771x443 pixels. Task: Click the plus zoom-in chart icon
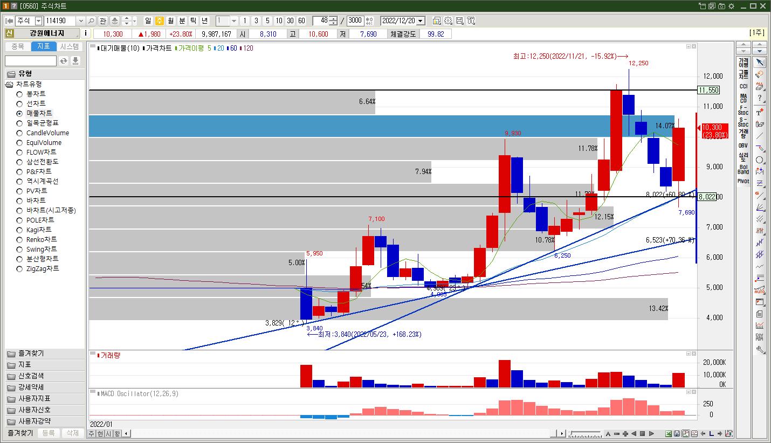[x=625, y=433]
